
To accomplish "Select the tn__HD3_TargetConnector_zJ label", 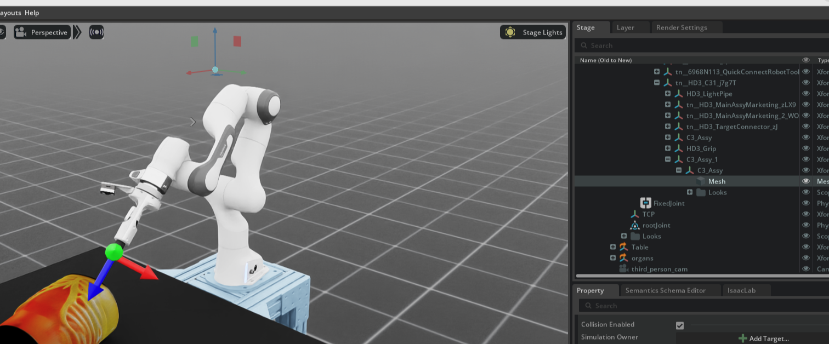I will pyautogui.click(x=732, y=127).
